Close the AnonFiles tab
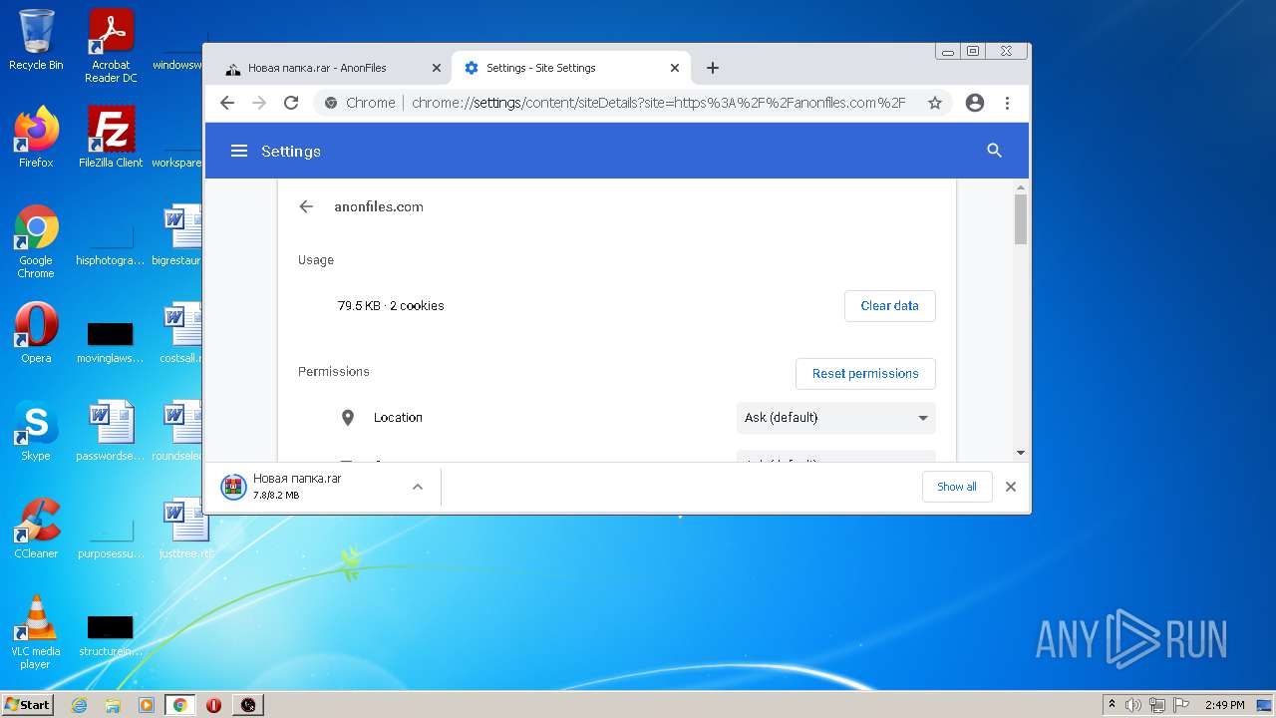This screenshot has width=1276, height=718. (x=436, y=68)
